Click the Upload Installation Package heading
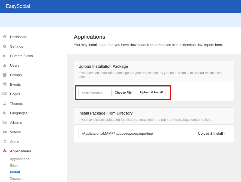 (103, 66)
